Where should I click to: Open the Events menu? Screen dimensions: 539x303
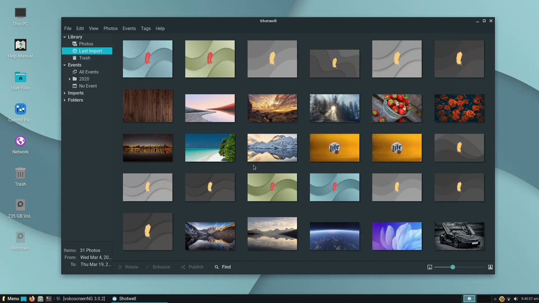[129, 28]
